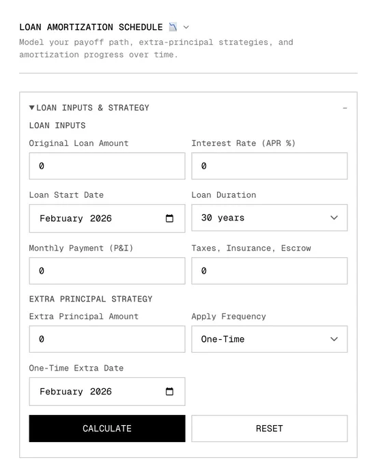Focus the Original Loan Amount field
The height and width of the screenshot is (464, 370).
[x=107, y=166]
